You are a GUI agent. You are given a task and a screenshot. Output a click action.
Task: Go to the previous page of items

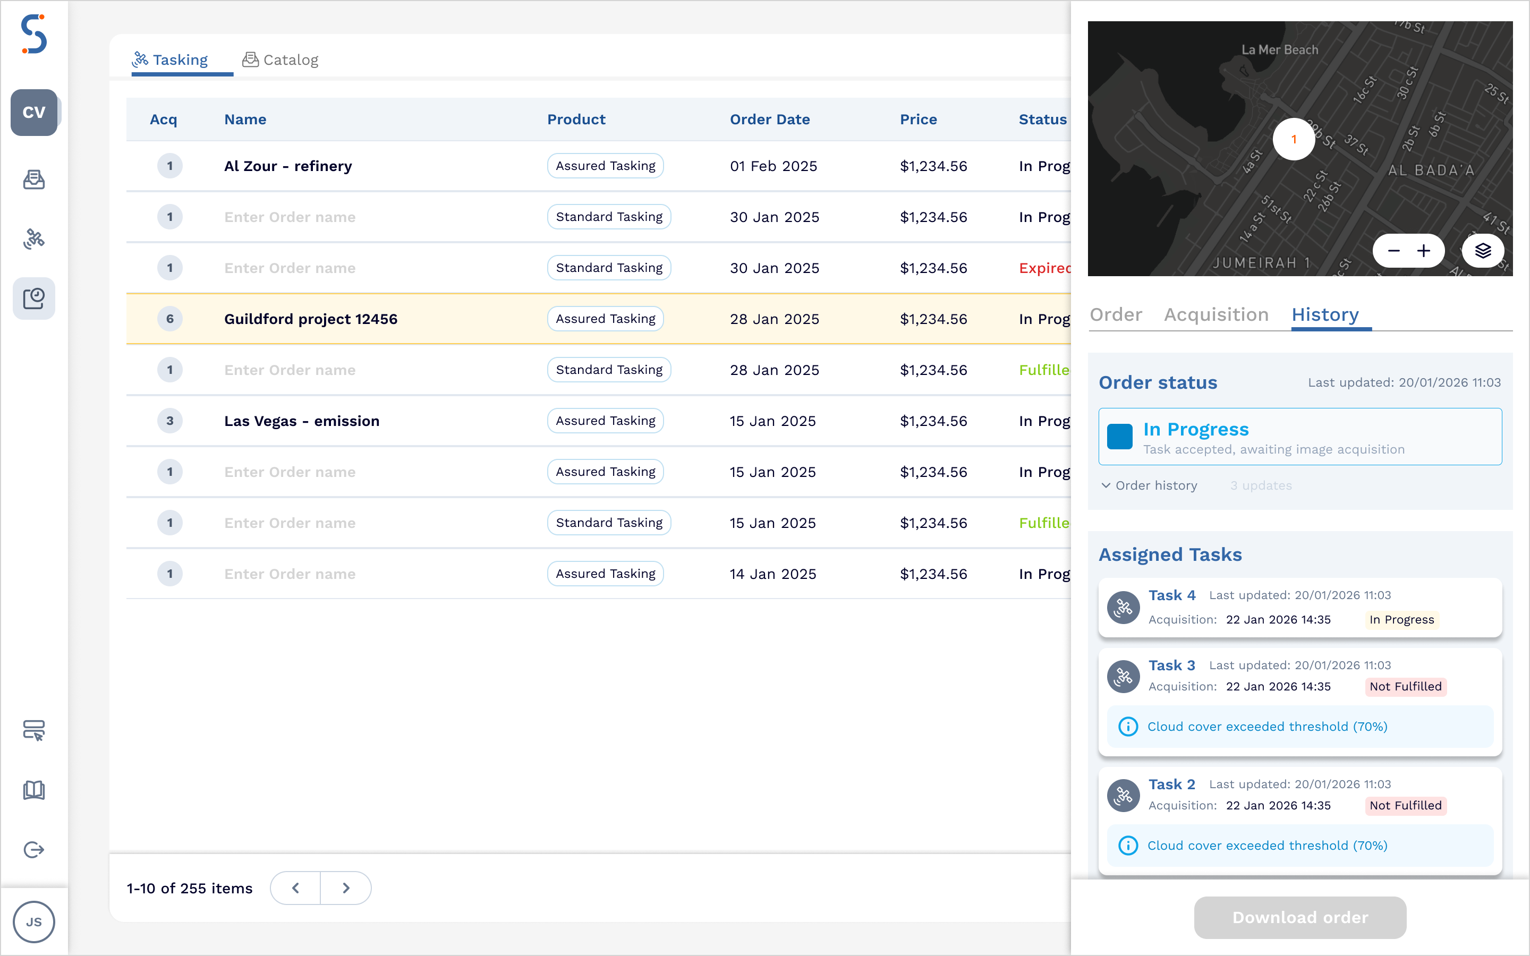click(295, 887)
